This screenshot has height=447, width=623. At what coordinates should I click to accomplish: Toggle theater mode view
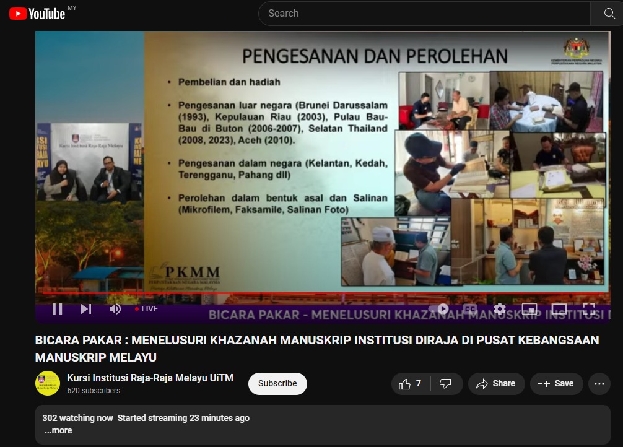click(x=559, y=308)
